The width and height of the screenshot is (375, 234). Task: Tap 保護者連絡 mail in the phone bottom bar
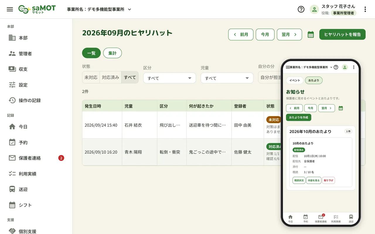click(x=321, y=218)
